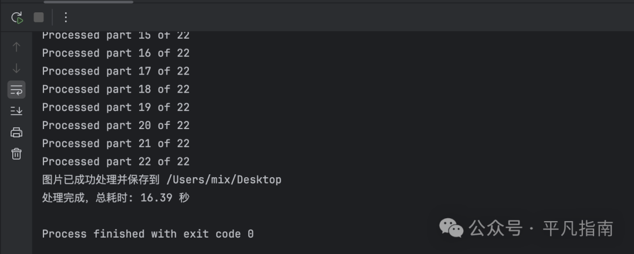Click the 处理完成 总耗时 16.39 秒 line

pos(116,198)
